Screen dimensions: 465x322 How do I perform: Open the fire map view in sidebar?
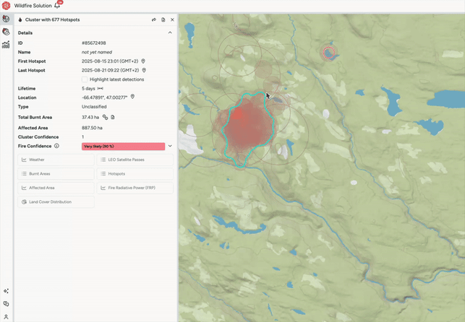coord(6,19)
